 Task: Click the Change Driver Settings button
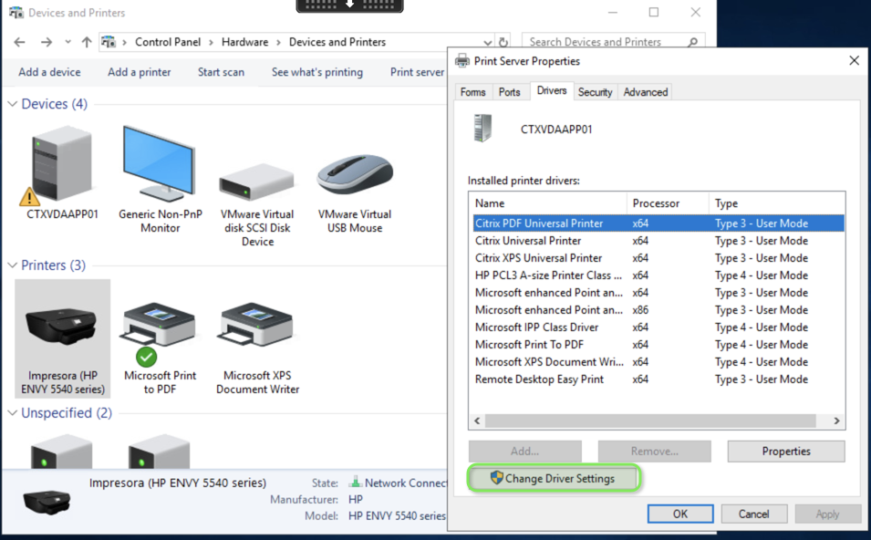coord(554,478)
